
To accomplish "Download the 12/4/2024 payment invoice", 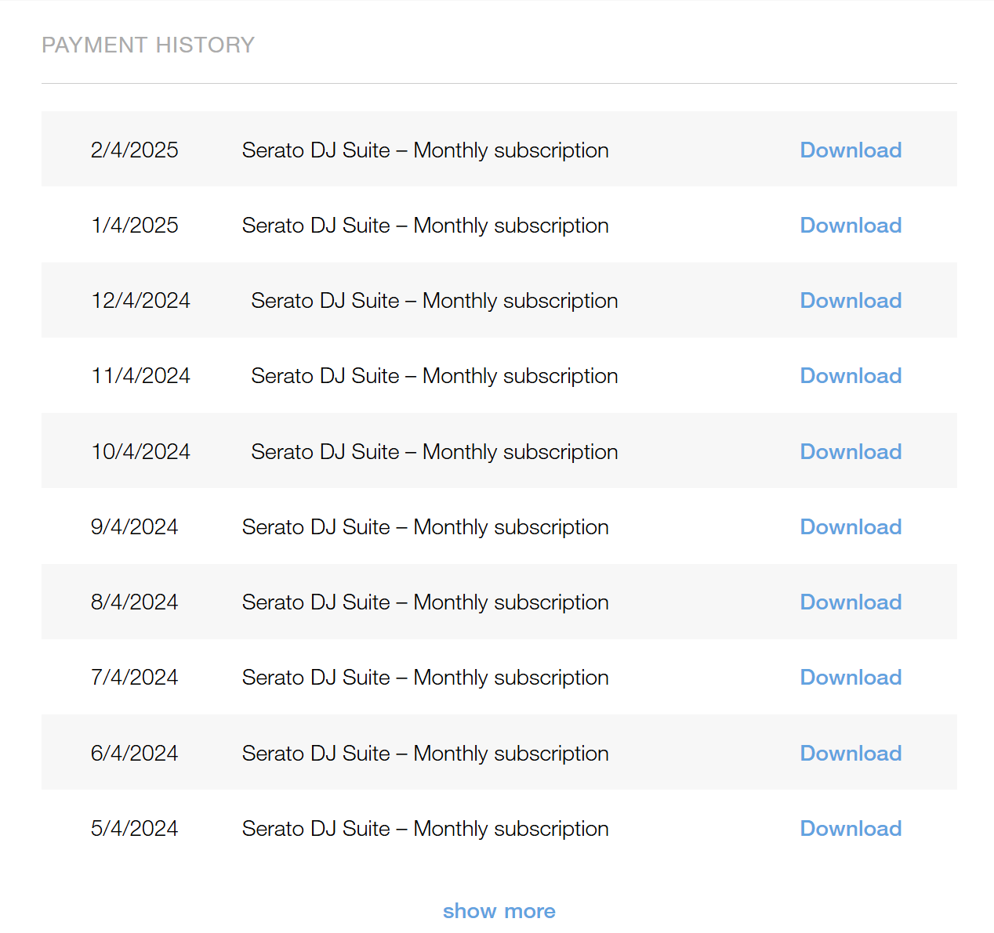I will (x=851, y=300).
